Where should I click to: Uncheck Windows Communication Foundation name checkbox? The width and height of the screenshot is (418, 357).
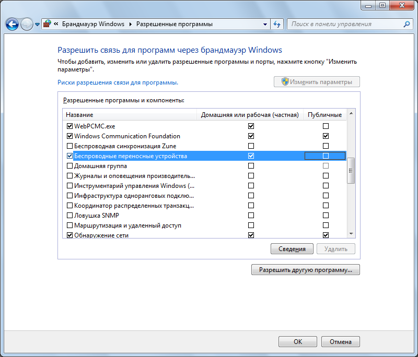[69, 136]
